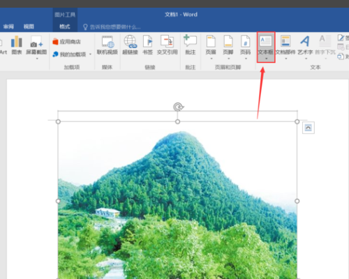
Task: Click the 页眉 header icon
Action: 211,41
